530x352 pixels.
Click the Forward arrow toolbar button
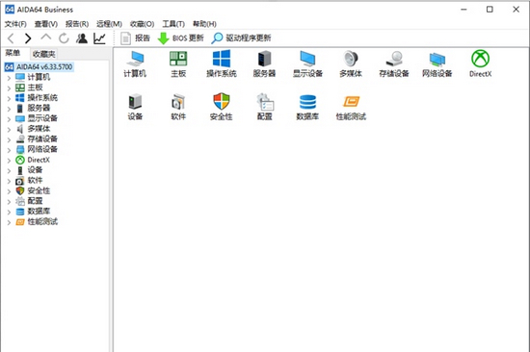(x=28, y=38)
